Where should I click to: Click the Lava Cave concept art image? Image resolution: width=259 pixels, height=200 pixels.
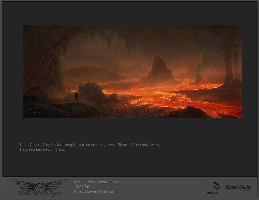click(x=132, y=71)
